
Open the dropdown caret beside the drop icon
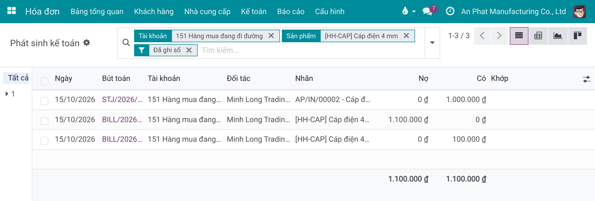tap(414, 12)
